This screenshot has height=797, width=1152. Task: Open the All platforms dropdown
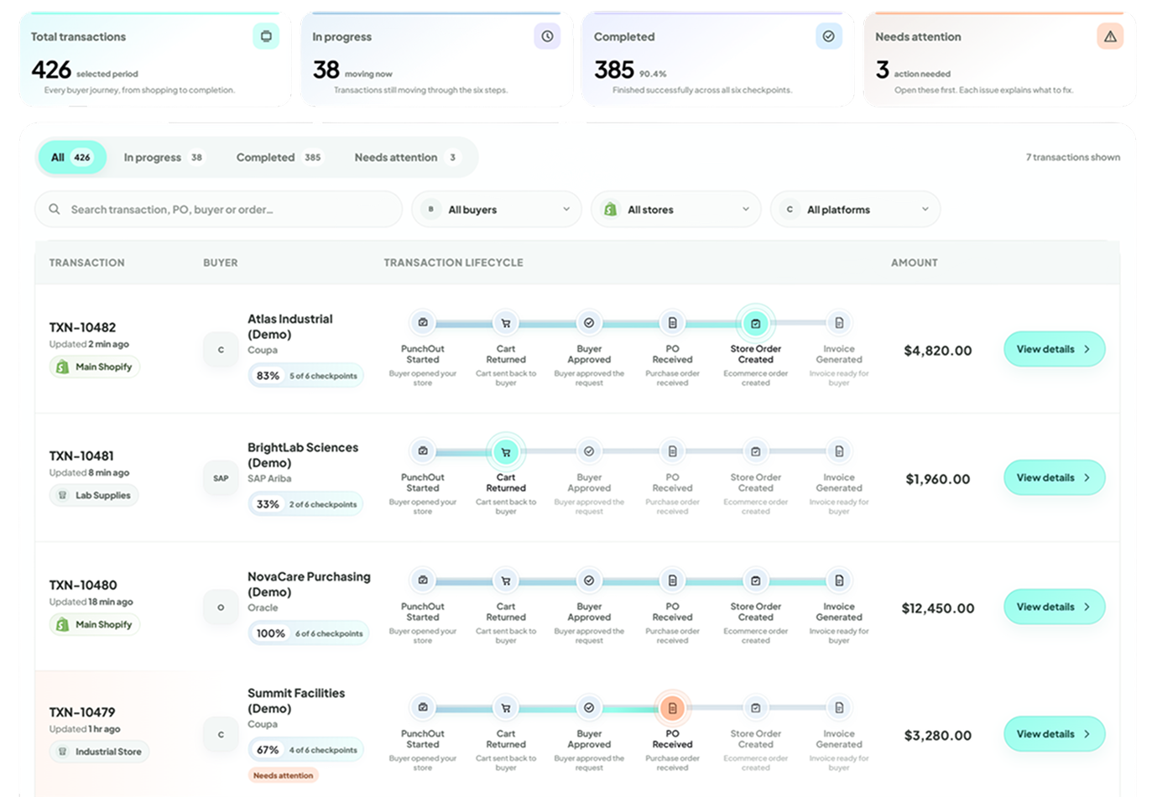coord(856,209)
